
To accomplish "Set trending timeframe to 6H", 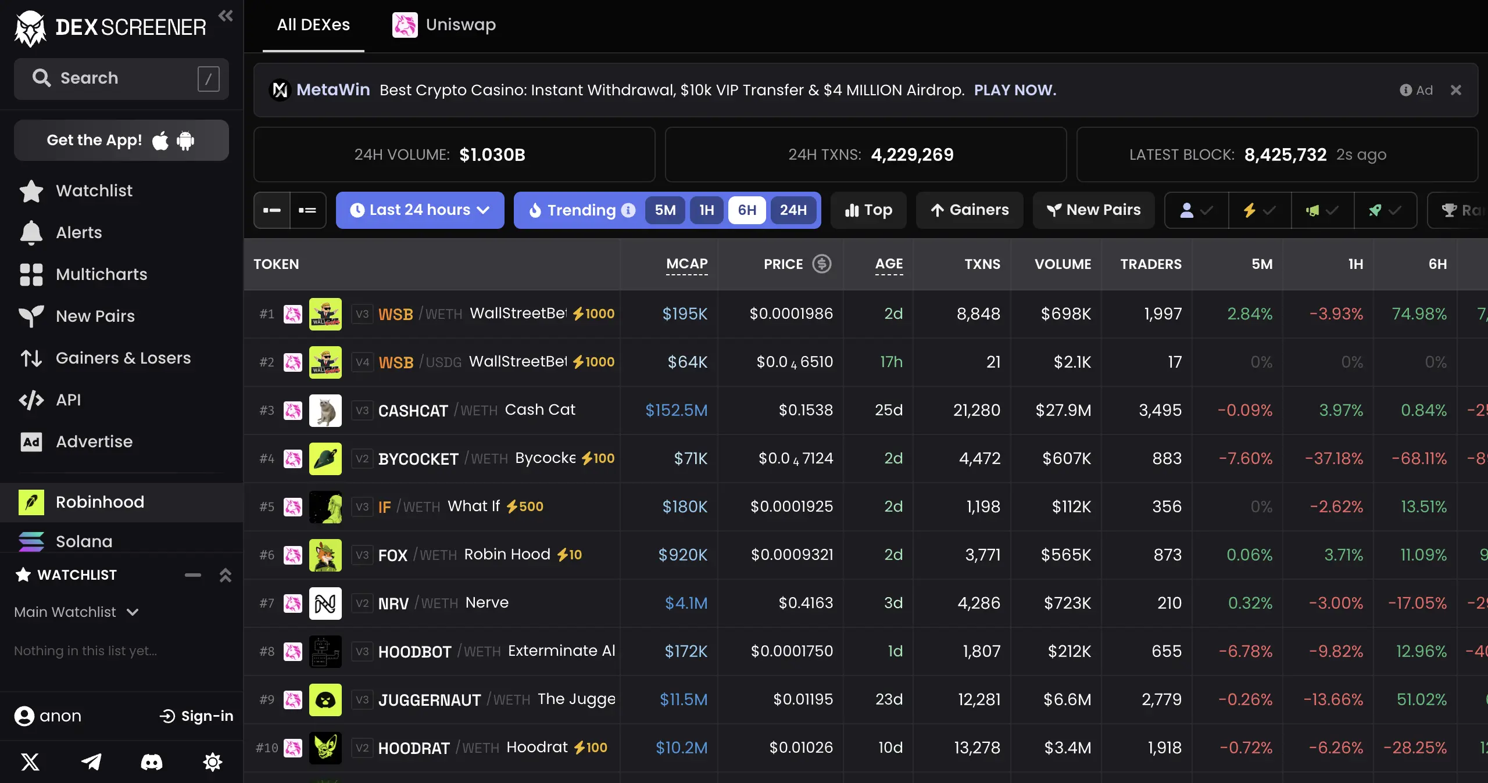I will pos(747,210).
